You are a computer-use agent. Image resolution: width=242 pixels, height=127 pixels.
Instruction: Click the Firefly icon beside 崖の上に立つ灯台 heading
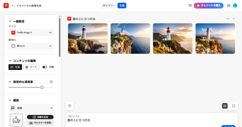69,19
